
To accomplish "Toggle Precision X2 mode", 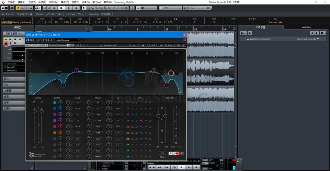I will 72,45.
